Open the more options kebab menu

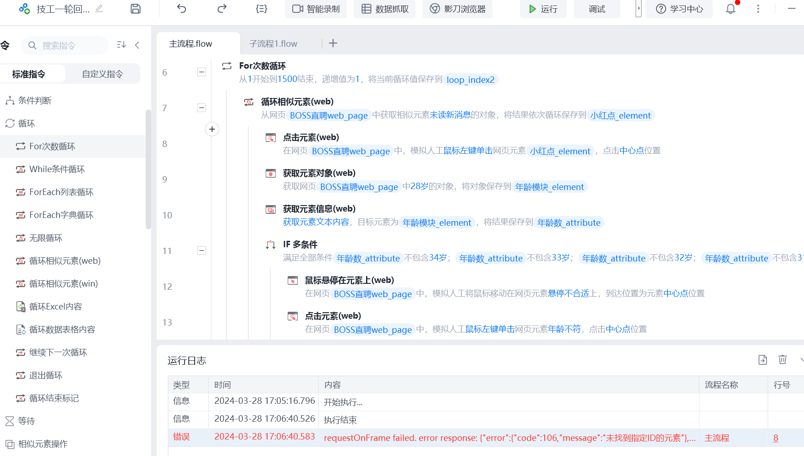[758, 9]
